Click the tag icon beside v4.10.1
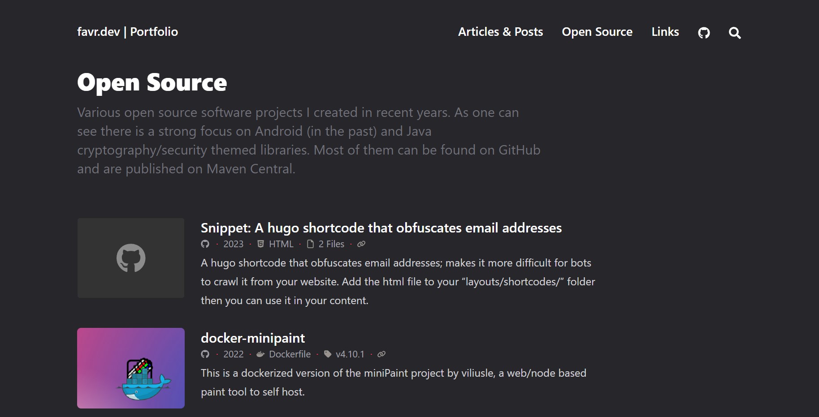Image resolution: width=819 pixels, height=417 pixels. tap(327, 354)
